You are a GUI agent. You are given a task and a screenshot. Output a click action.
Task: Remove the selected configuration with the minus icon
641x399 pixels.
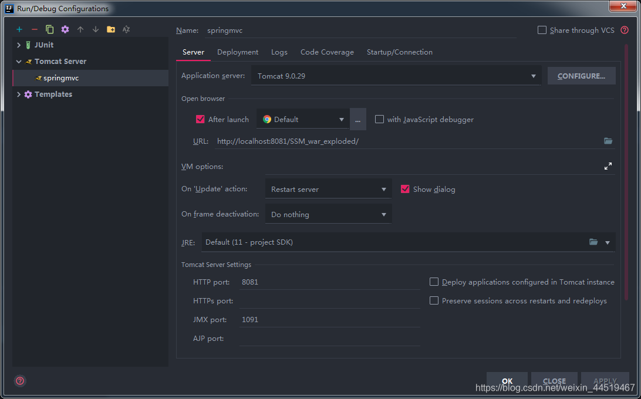34,29
